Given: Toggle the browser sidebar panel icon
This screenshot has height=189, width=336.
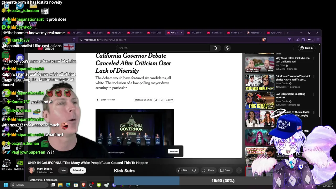Looking at the screenshot, I should (x=303, y=40).
